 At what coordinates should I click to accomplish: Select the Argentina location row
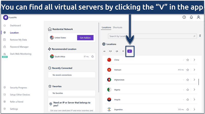click(x=151, y=109)
